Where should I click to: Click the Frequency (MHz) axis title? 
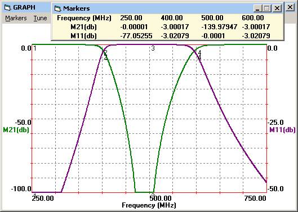(x=149, y=205)
